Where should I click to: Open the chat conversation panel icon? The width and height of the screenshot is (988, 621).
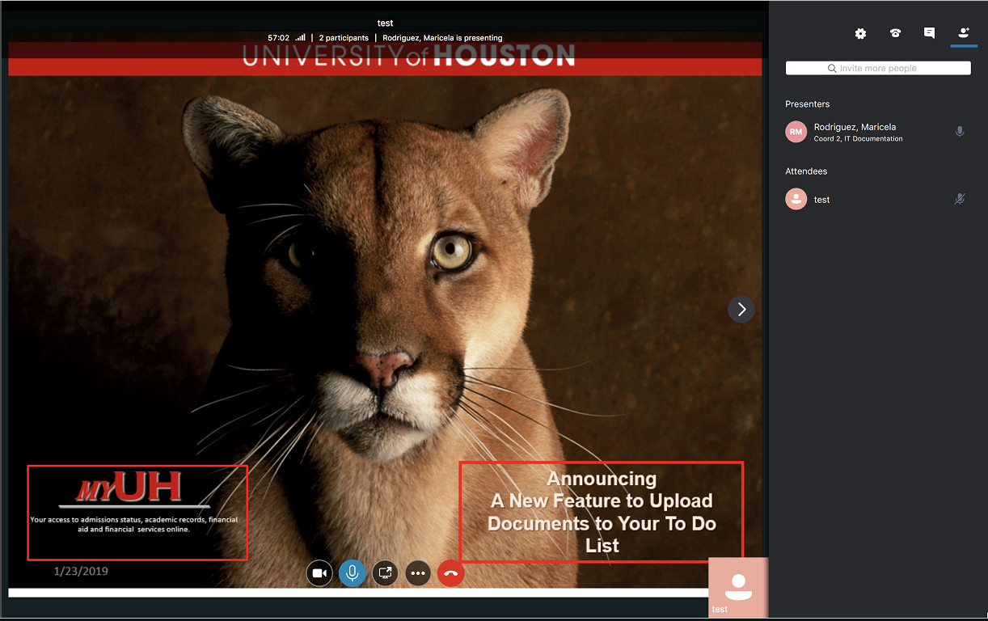point(929,33)
